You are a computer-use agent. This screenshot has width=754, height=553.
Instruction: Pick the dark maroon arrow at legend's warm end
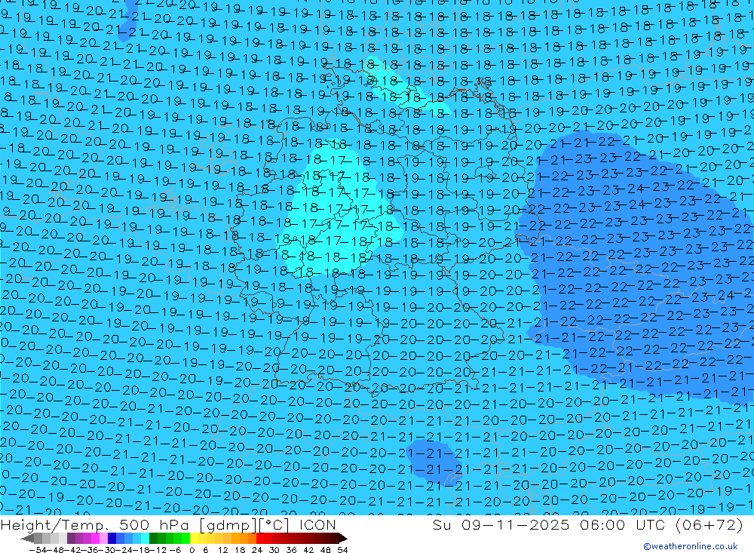(x=342, y=539)
